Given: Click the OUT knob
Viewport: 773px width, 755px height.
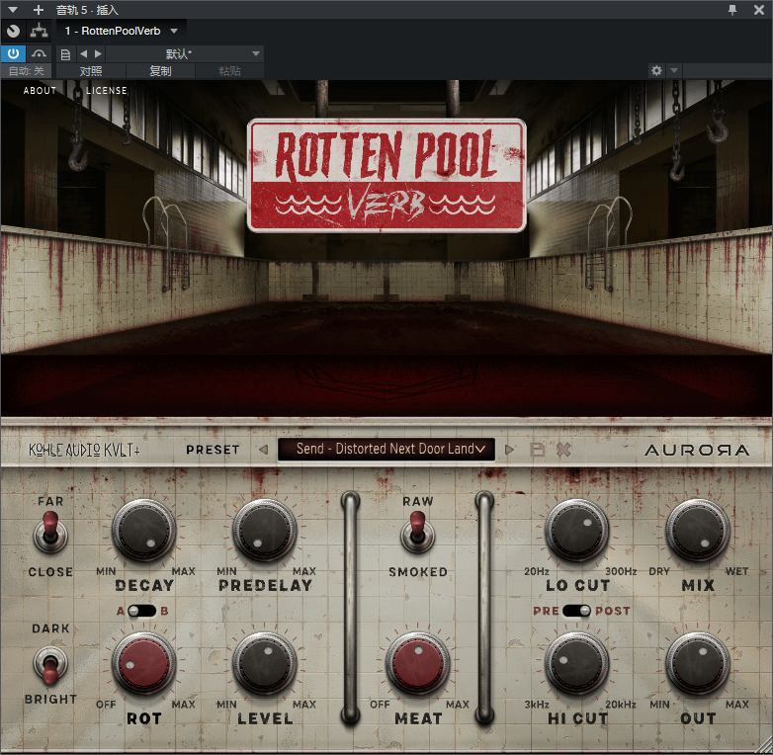Looking at the screenshot, I should tap(698, 664).
